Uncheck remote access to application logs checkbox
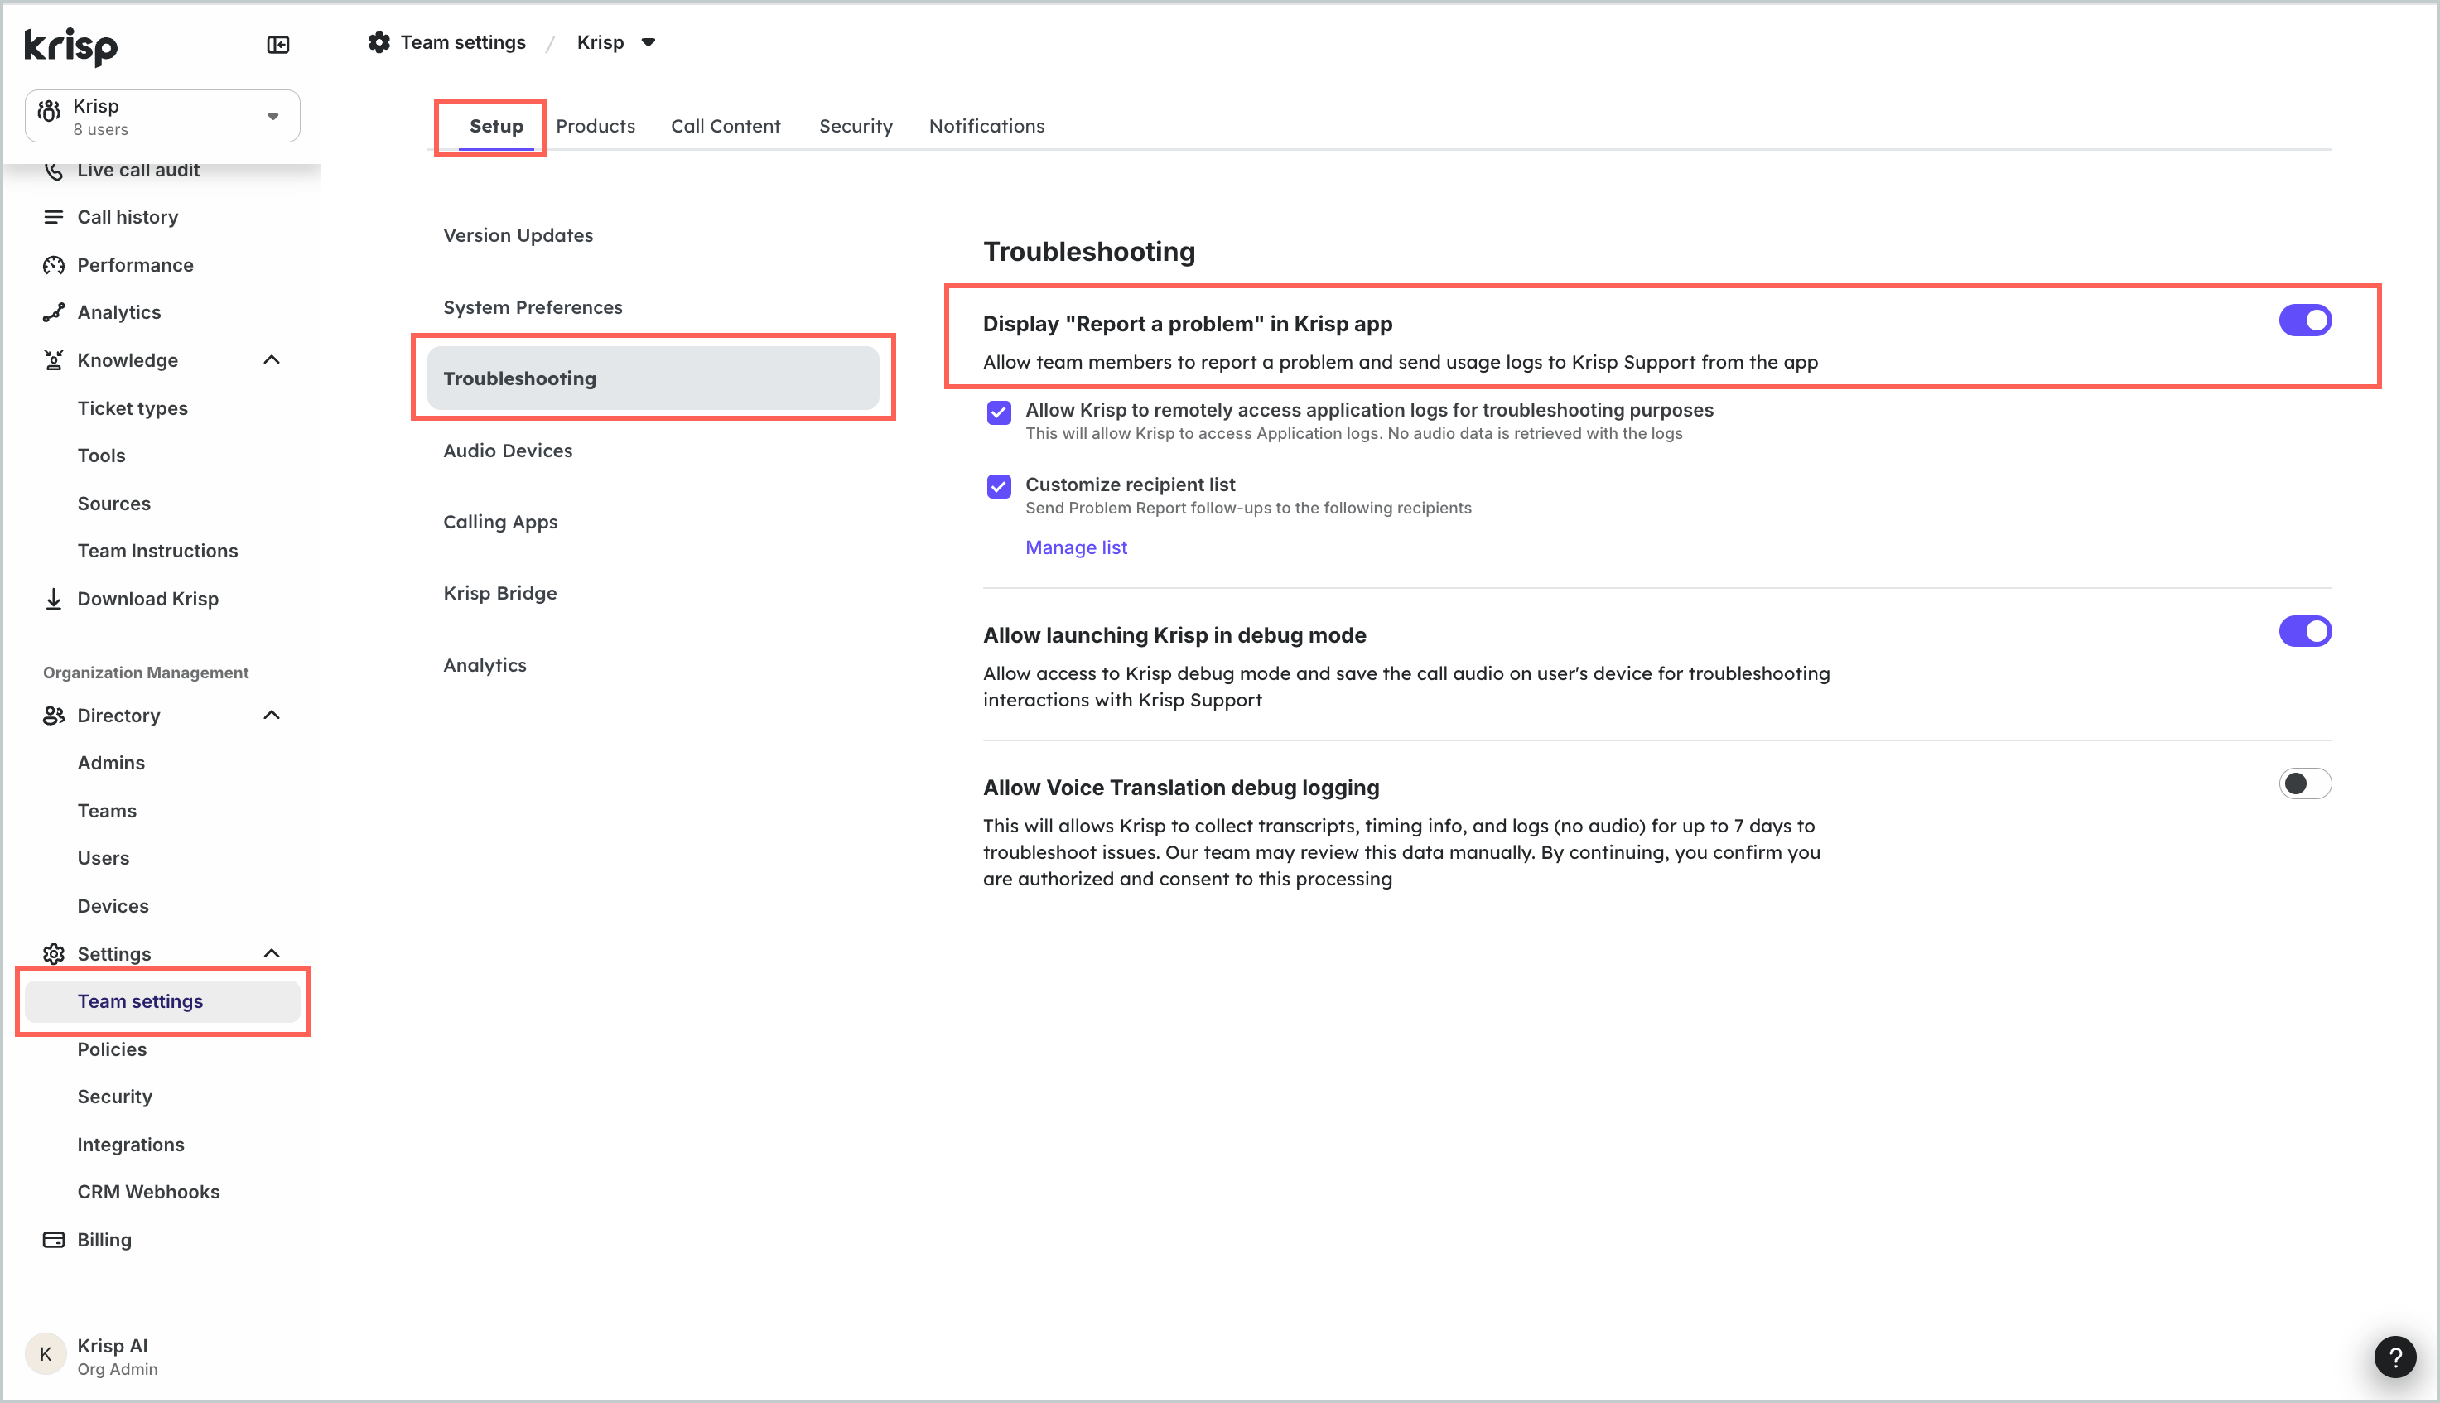 pos(998,412)
